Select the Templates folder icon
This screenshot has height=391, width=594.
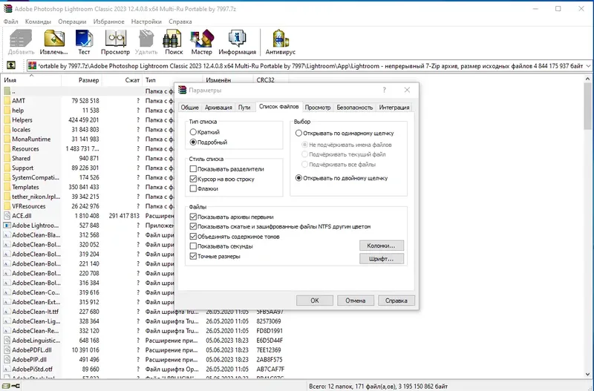pyautogui.click(x=7, y=187)
